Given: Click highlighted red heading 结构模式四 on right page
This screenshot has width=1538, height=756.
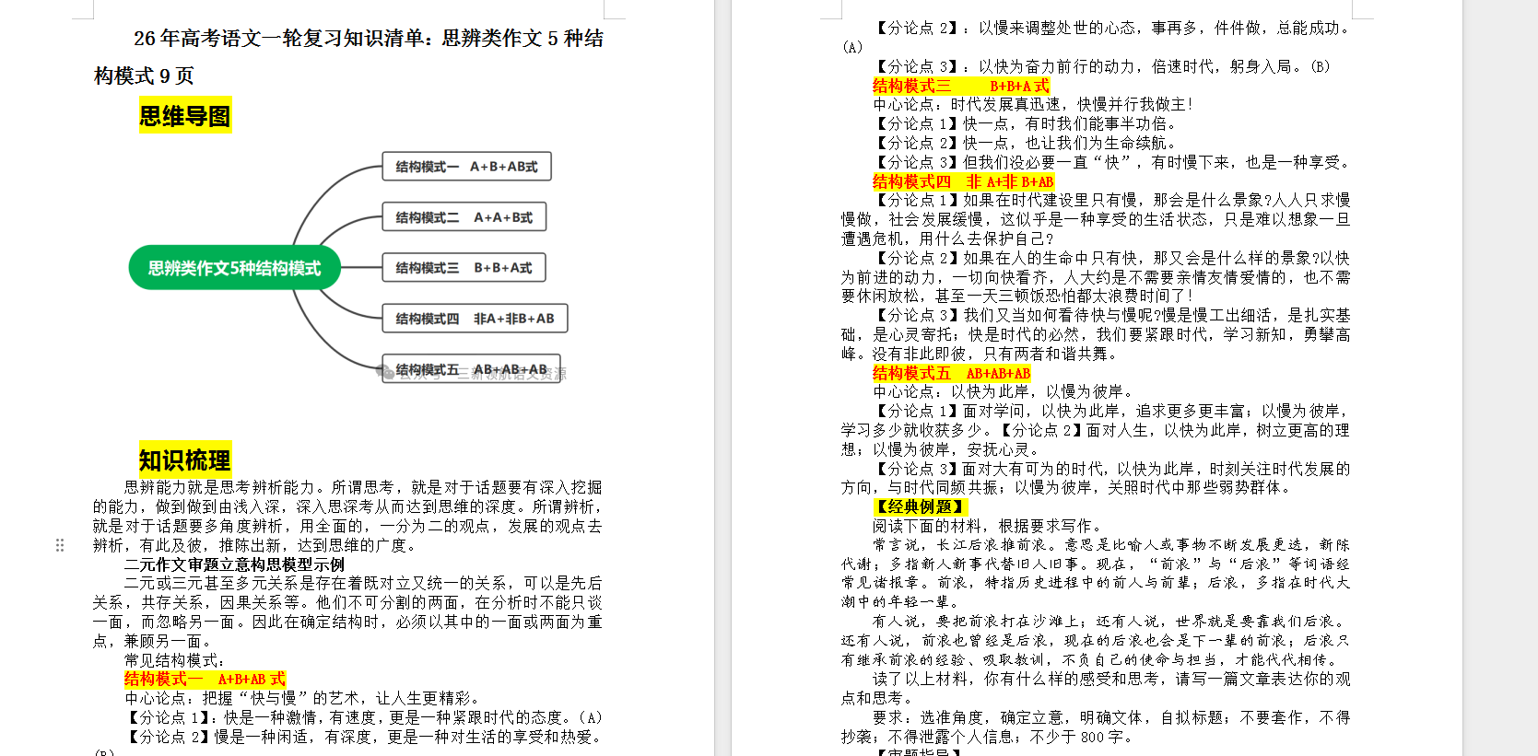Looking at the screenshot, I should (963, 181).
